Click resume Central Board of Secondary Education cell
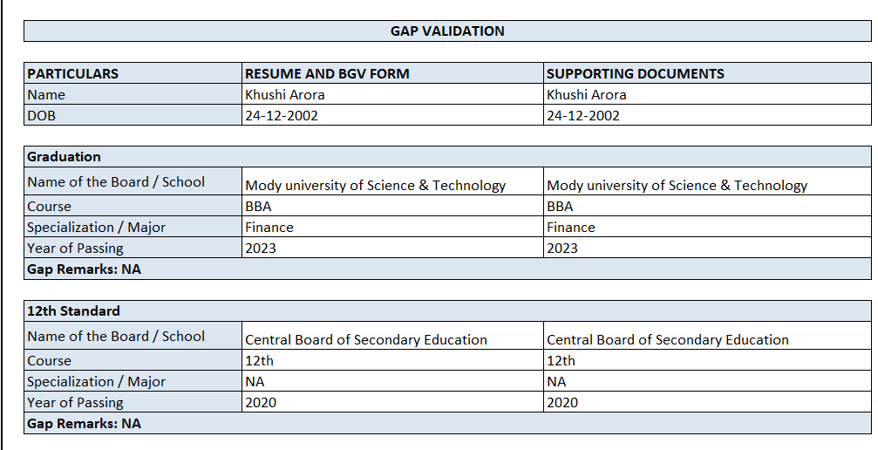Screen dimensions: 878x450 [x=392, y=338]
